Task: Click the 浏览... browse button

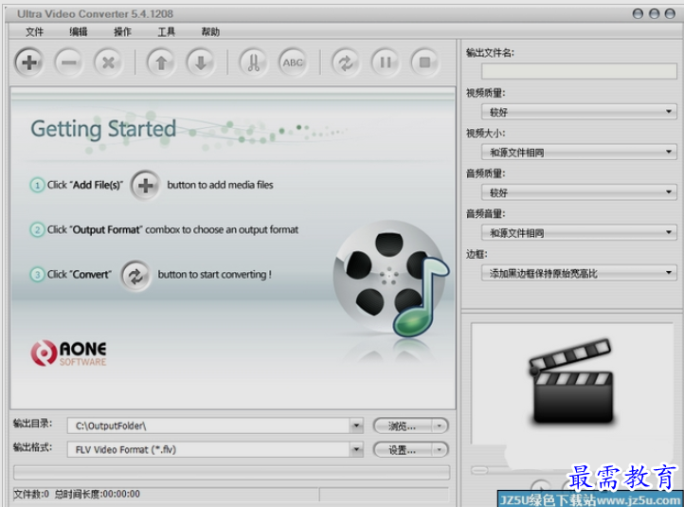Action: coord(403,426)
